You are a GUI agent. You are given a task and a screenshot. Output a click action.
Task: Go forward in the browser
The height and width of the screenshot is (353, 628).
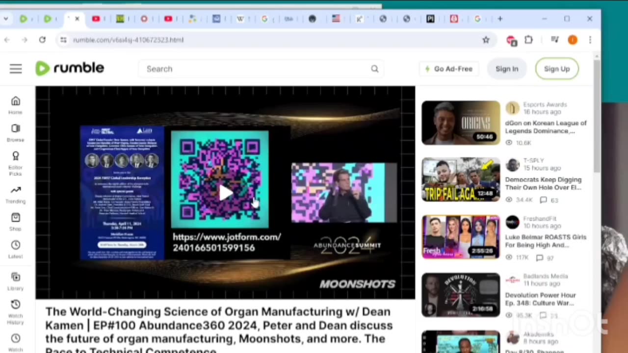(x=25, y=40)
